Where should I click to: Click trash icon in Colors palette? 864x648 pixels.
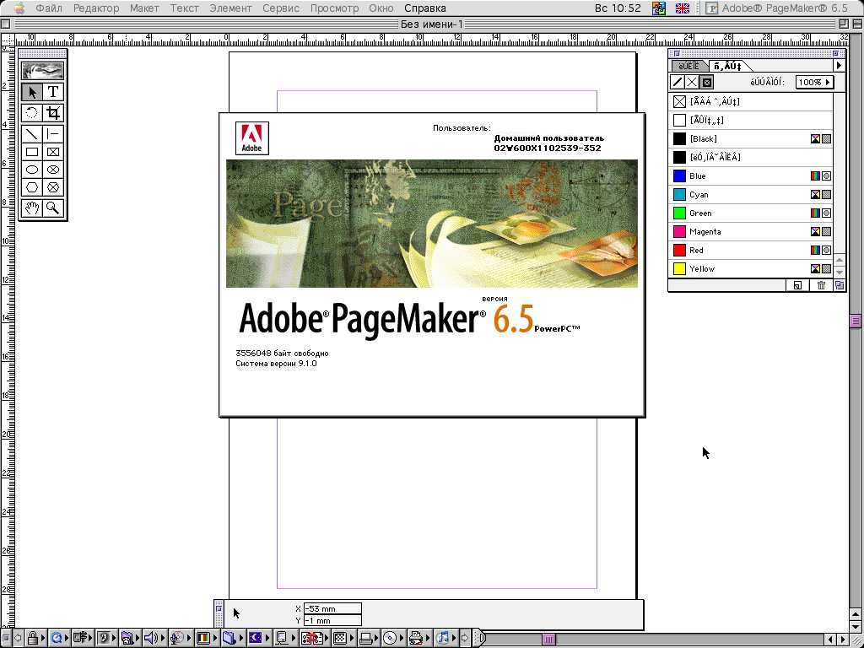(821, 285)
